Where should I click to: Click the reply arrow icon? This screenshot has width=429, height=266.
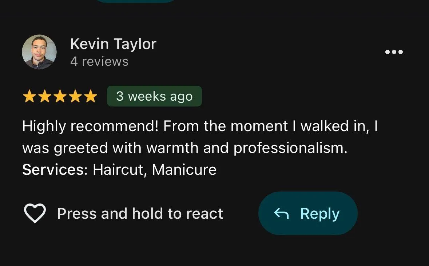[282, 214]
